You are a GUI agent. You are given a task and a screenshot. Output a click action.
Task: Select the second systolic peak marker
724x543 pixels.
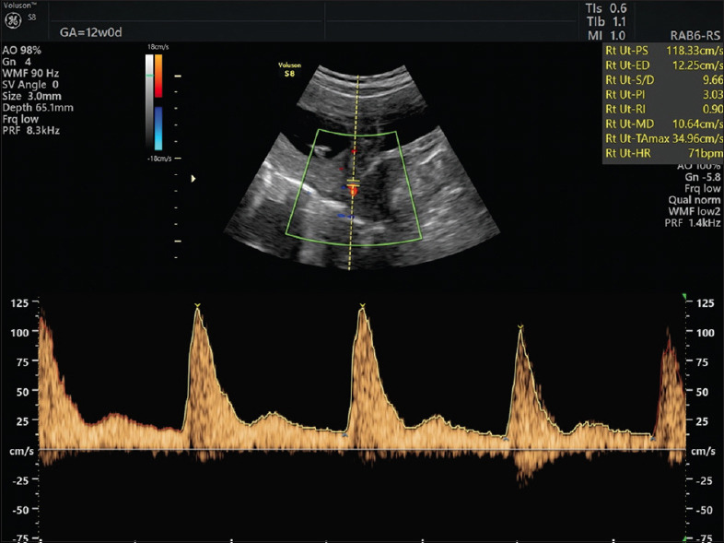pos(362,305)
